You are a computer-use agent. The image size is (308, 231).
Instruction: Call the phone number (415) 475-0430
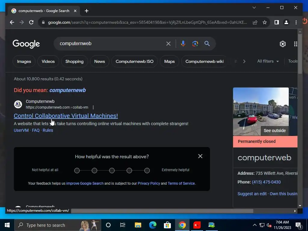(266, 182)
